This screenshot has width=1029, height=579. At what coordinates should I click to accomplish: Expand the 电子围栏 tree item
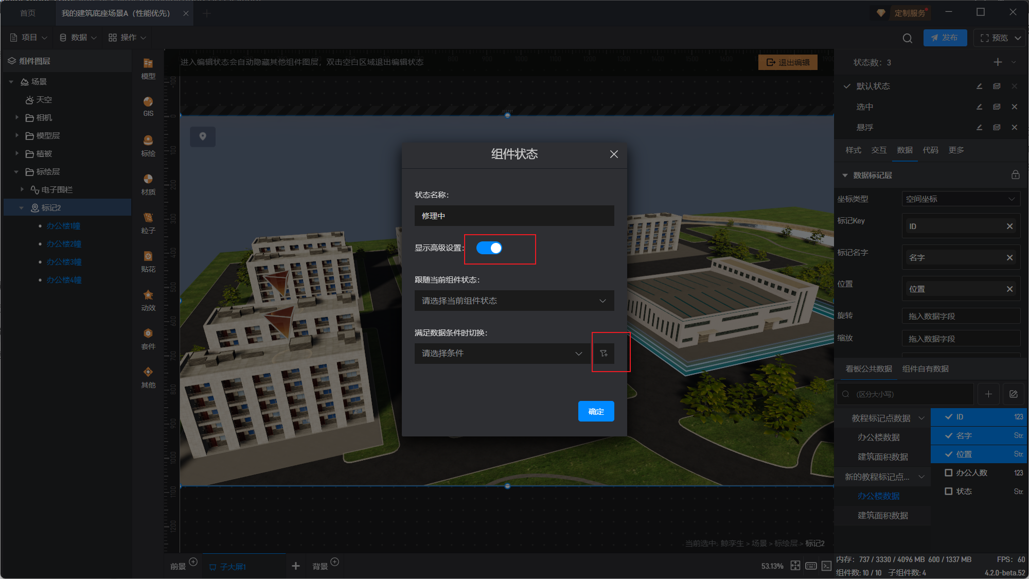click(22, 189)
